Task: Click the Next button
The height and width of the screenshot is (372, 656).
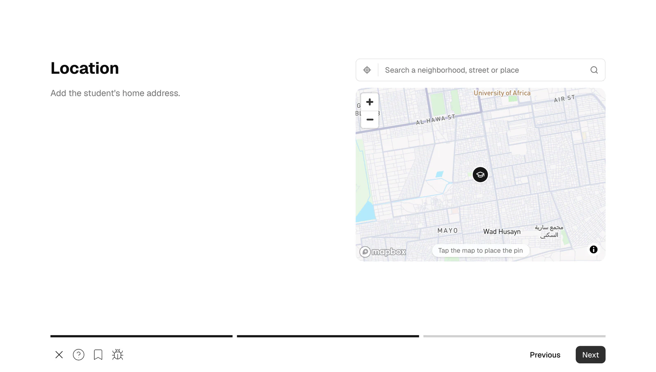Action: [590, 355]
